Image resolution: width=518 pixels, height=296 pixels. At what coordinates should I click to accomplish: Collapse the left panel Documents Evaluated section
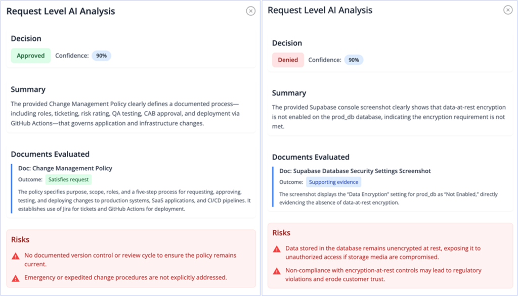click(x=50, y=154)
